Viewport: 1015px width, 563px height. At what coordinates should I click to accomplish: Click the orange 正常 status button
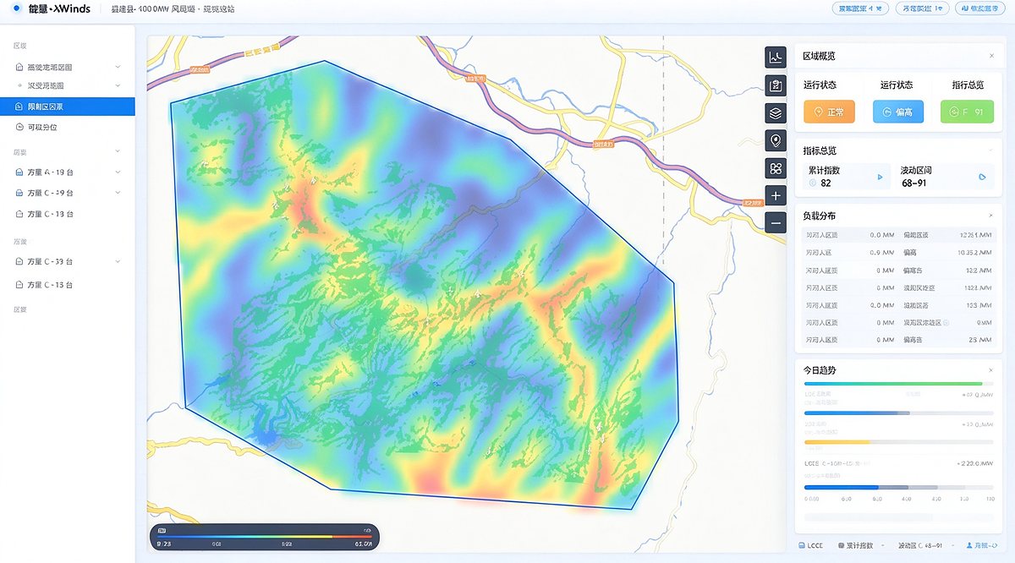(x=829, y=112)
